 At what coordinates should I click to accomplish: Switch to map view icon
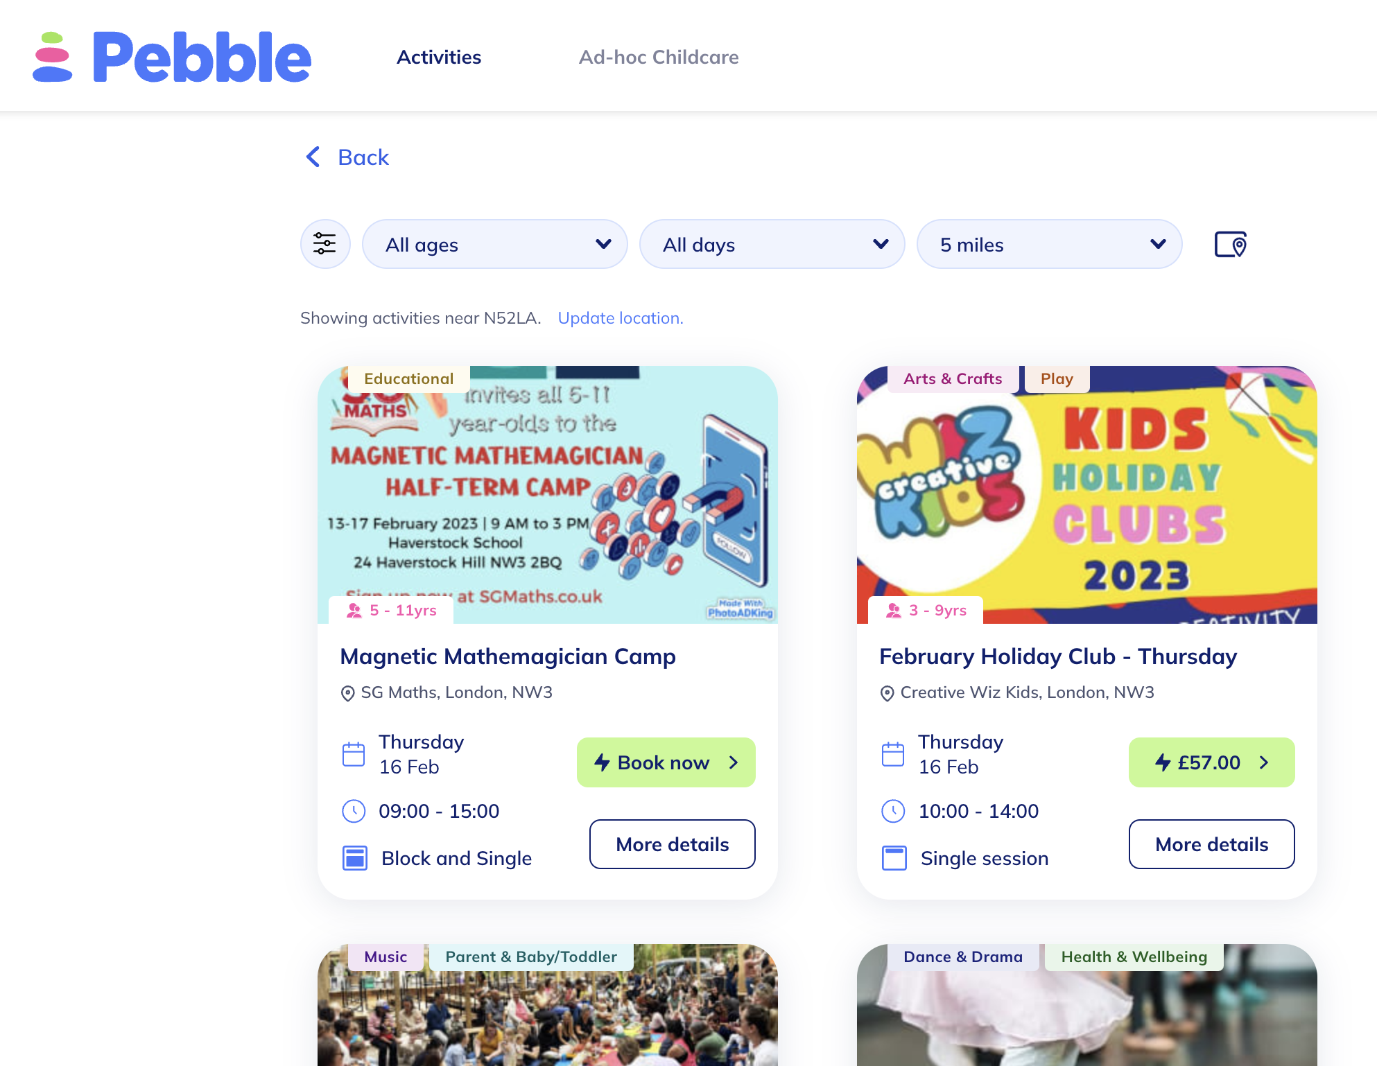(1230, 244)
